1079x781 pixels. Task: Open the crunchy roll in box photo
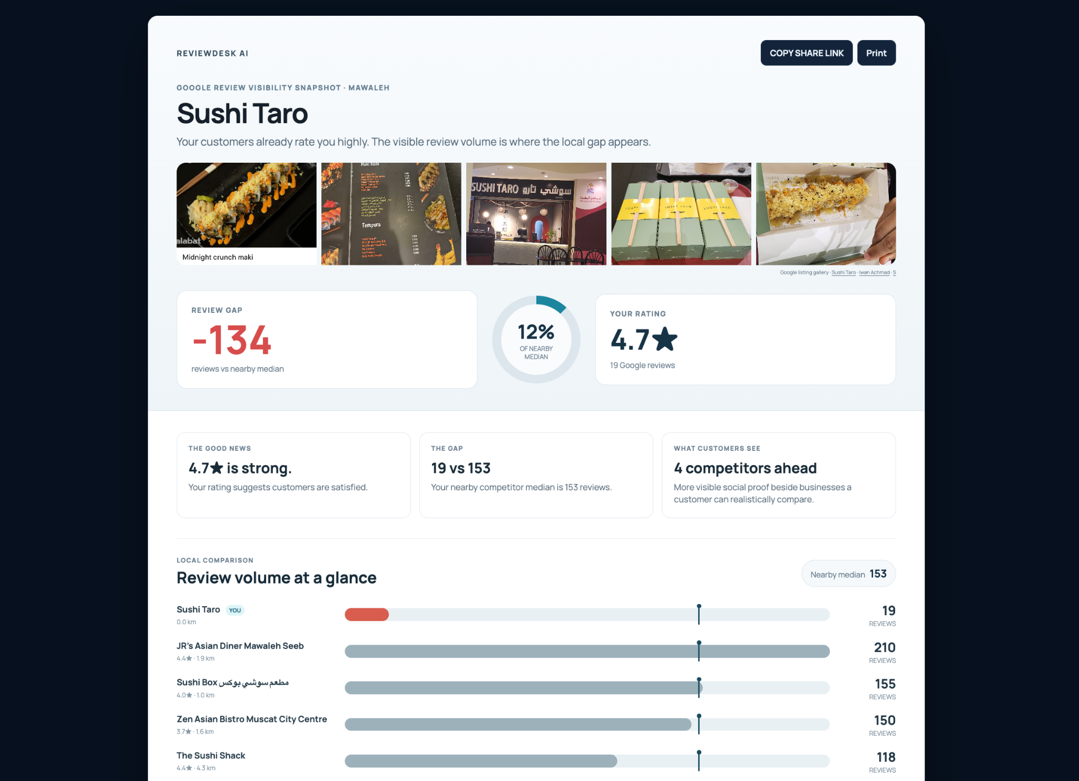[x=826, y=214]
